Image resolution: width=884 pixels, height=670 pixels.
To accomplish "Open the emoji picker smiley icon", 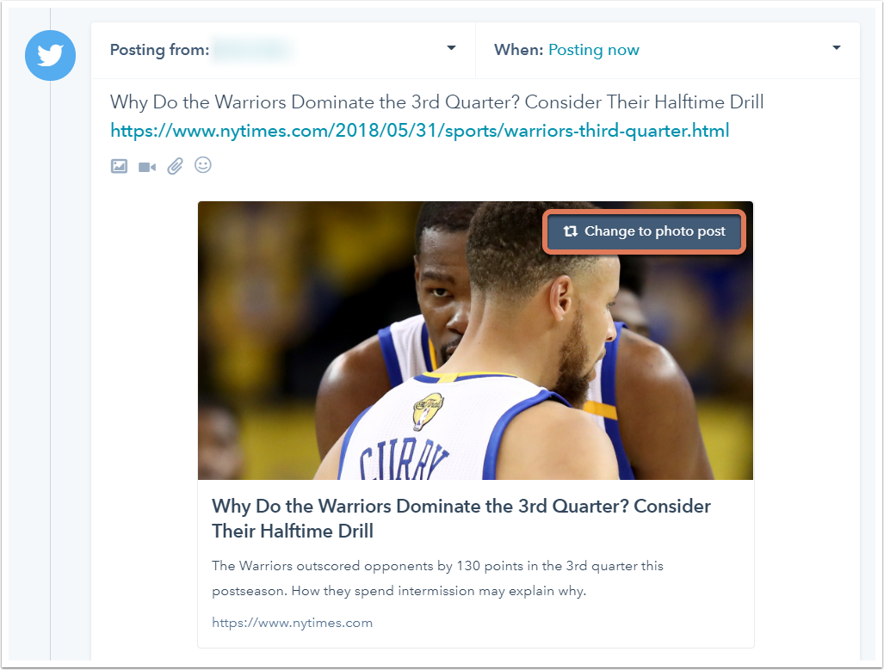I will 203,165.
